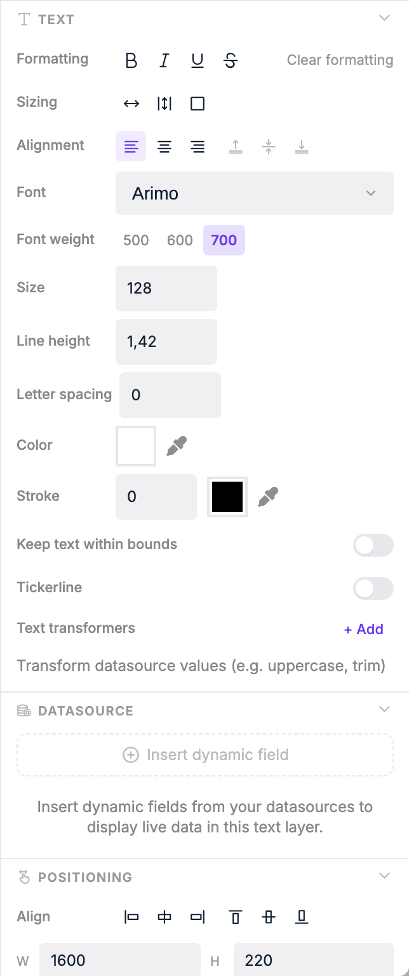
Task: Set text alignment to center
Action: 164,146
